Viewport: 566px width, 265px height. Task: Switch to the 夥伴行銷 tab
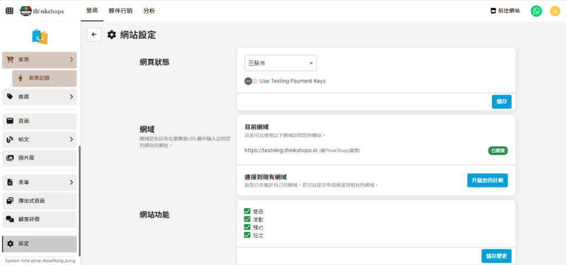click(x=120, y=11)
